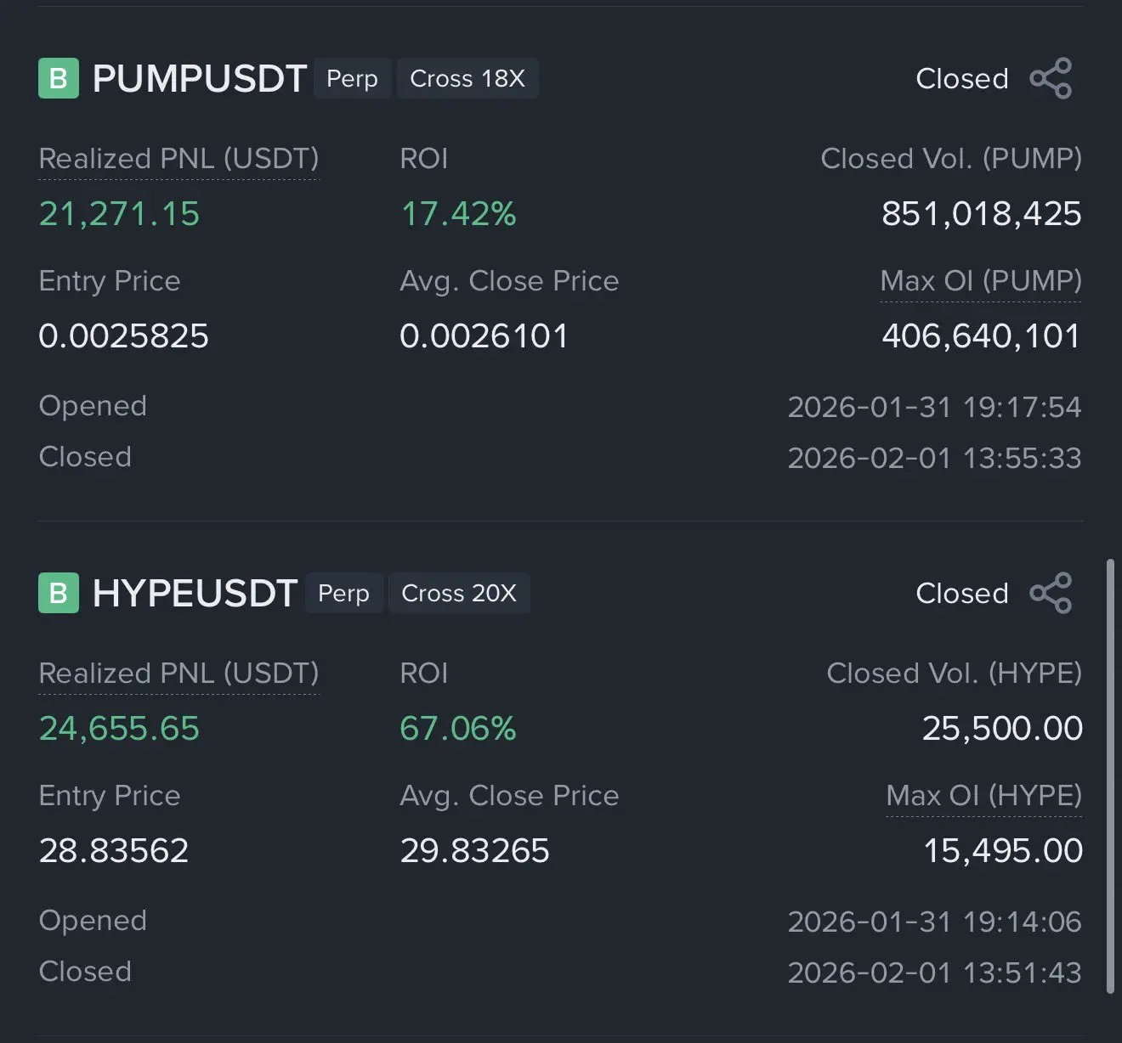The width and height of the screenshot is (1122, 1043).
Task: Select the Perp tag on PUMPUSDT
Action: click(x=352, y=79)
